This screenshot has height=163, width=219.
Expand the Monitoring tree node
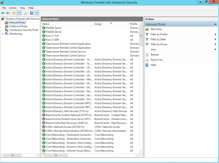coord(3,34)
